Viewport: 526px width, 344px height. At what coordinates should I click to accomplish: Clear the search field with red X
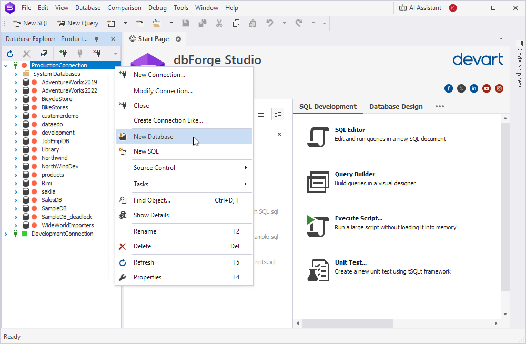[x=279, y=134]
